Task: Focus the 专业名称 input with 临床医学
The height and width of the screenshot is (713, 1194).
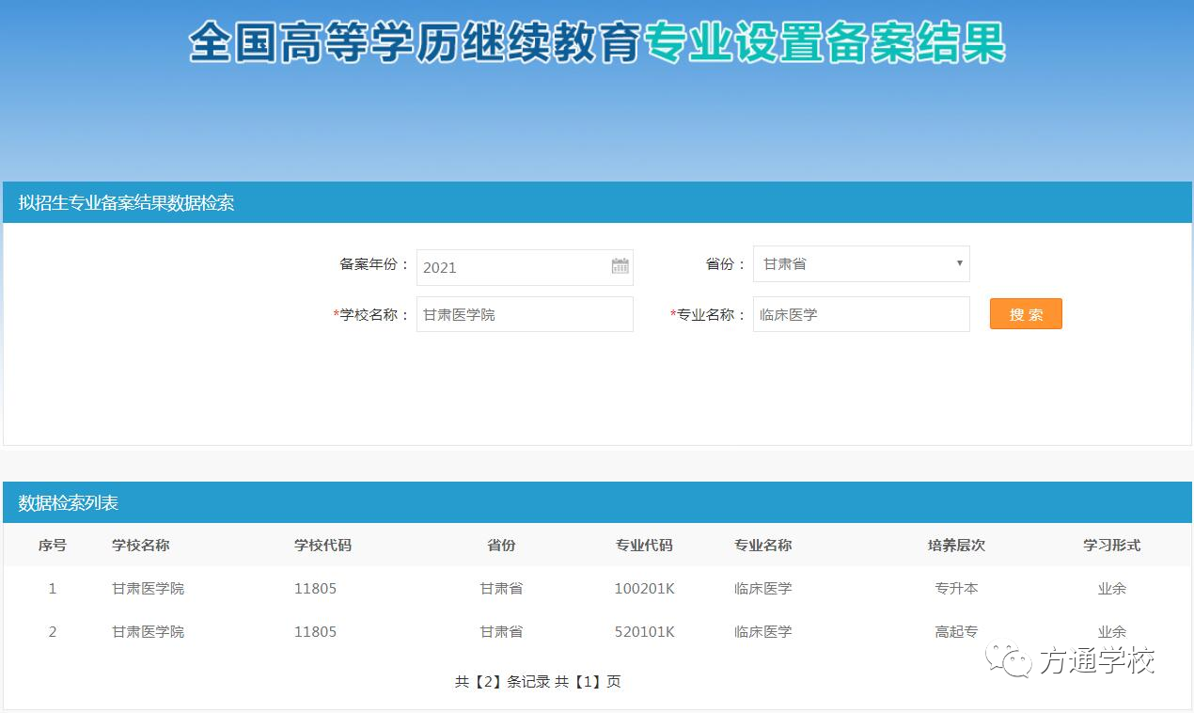Action: pos(860,314)
